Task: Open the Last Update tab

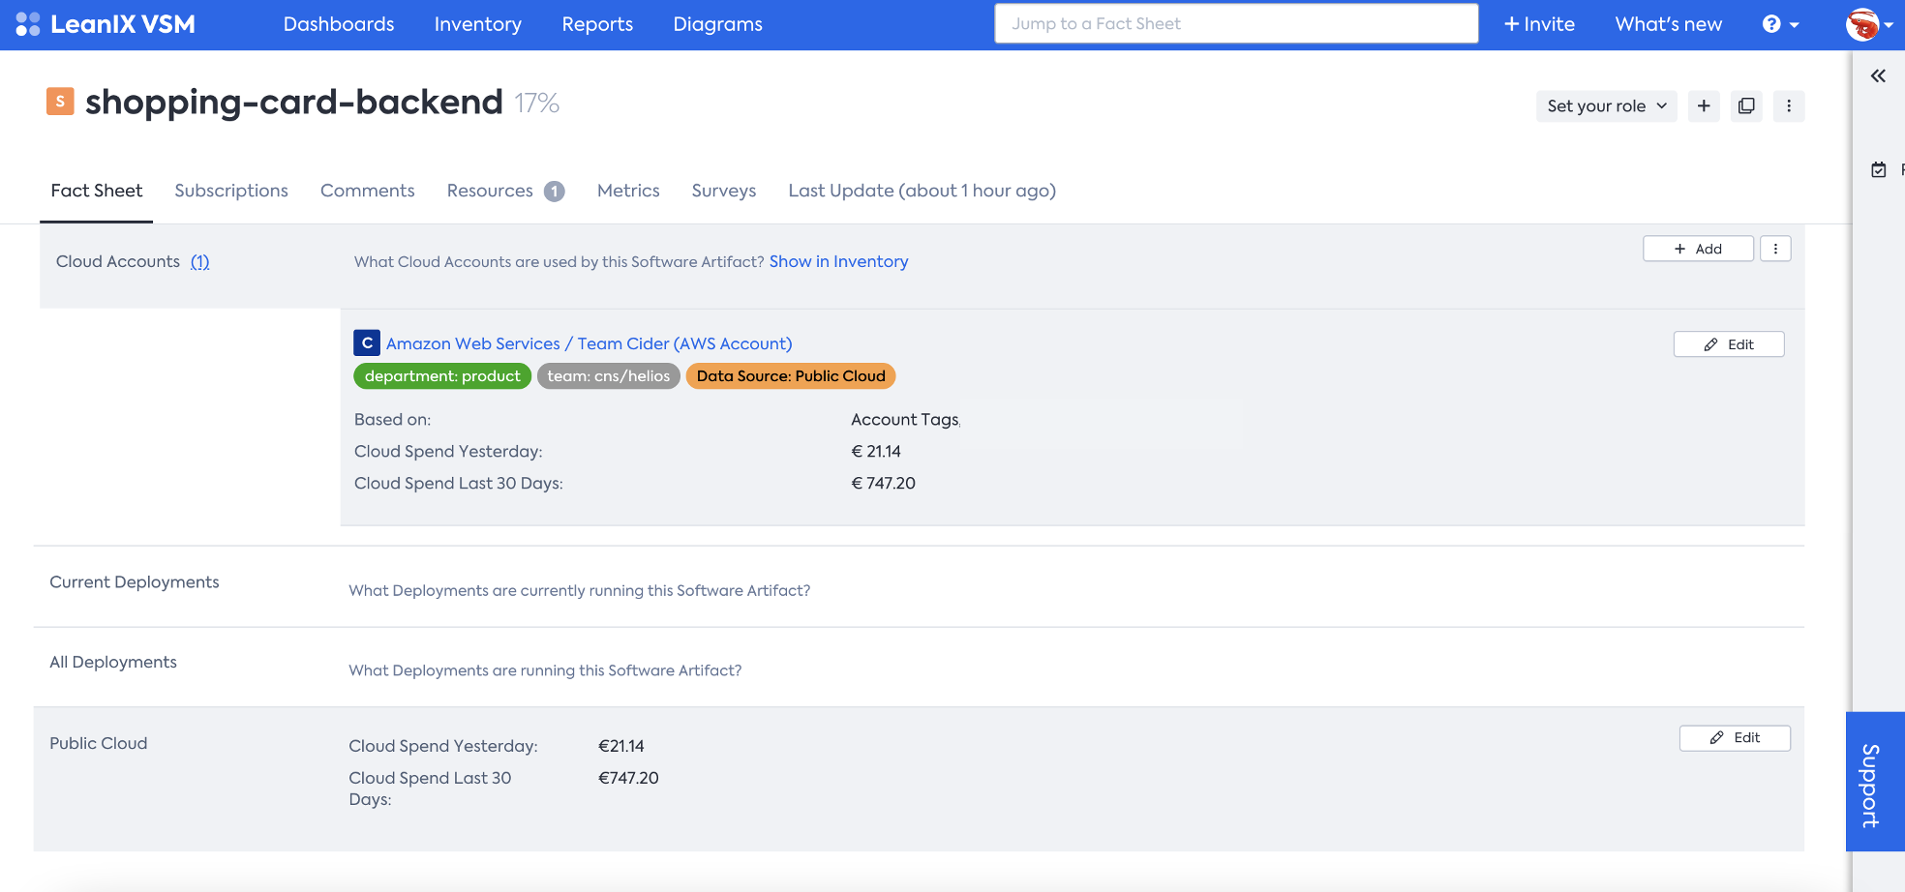Action: tap(922, 191)
